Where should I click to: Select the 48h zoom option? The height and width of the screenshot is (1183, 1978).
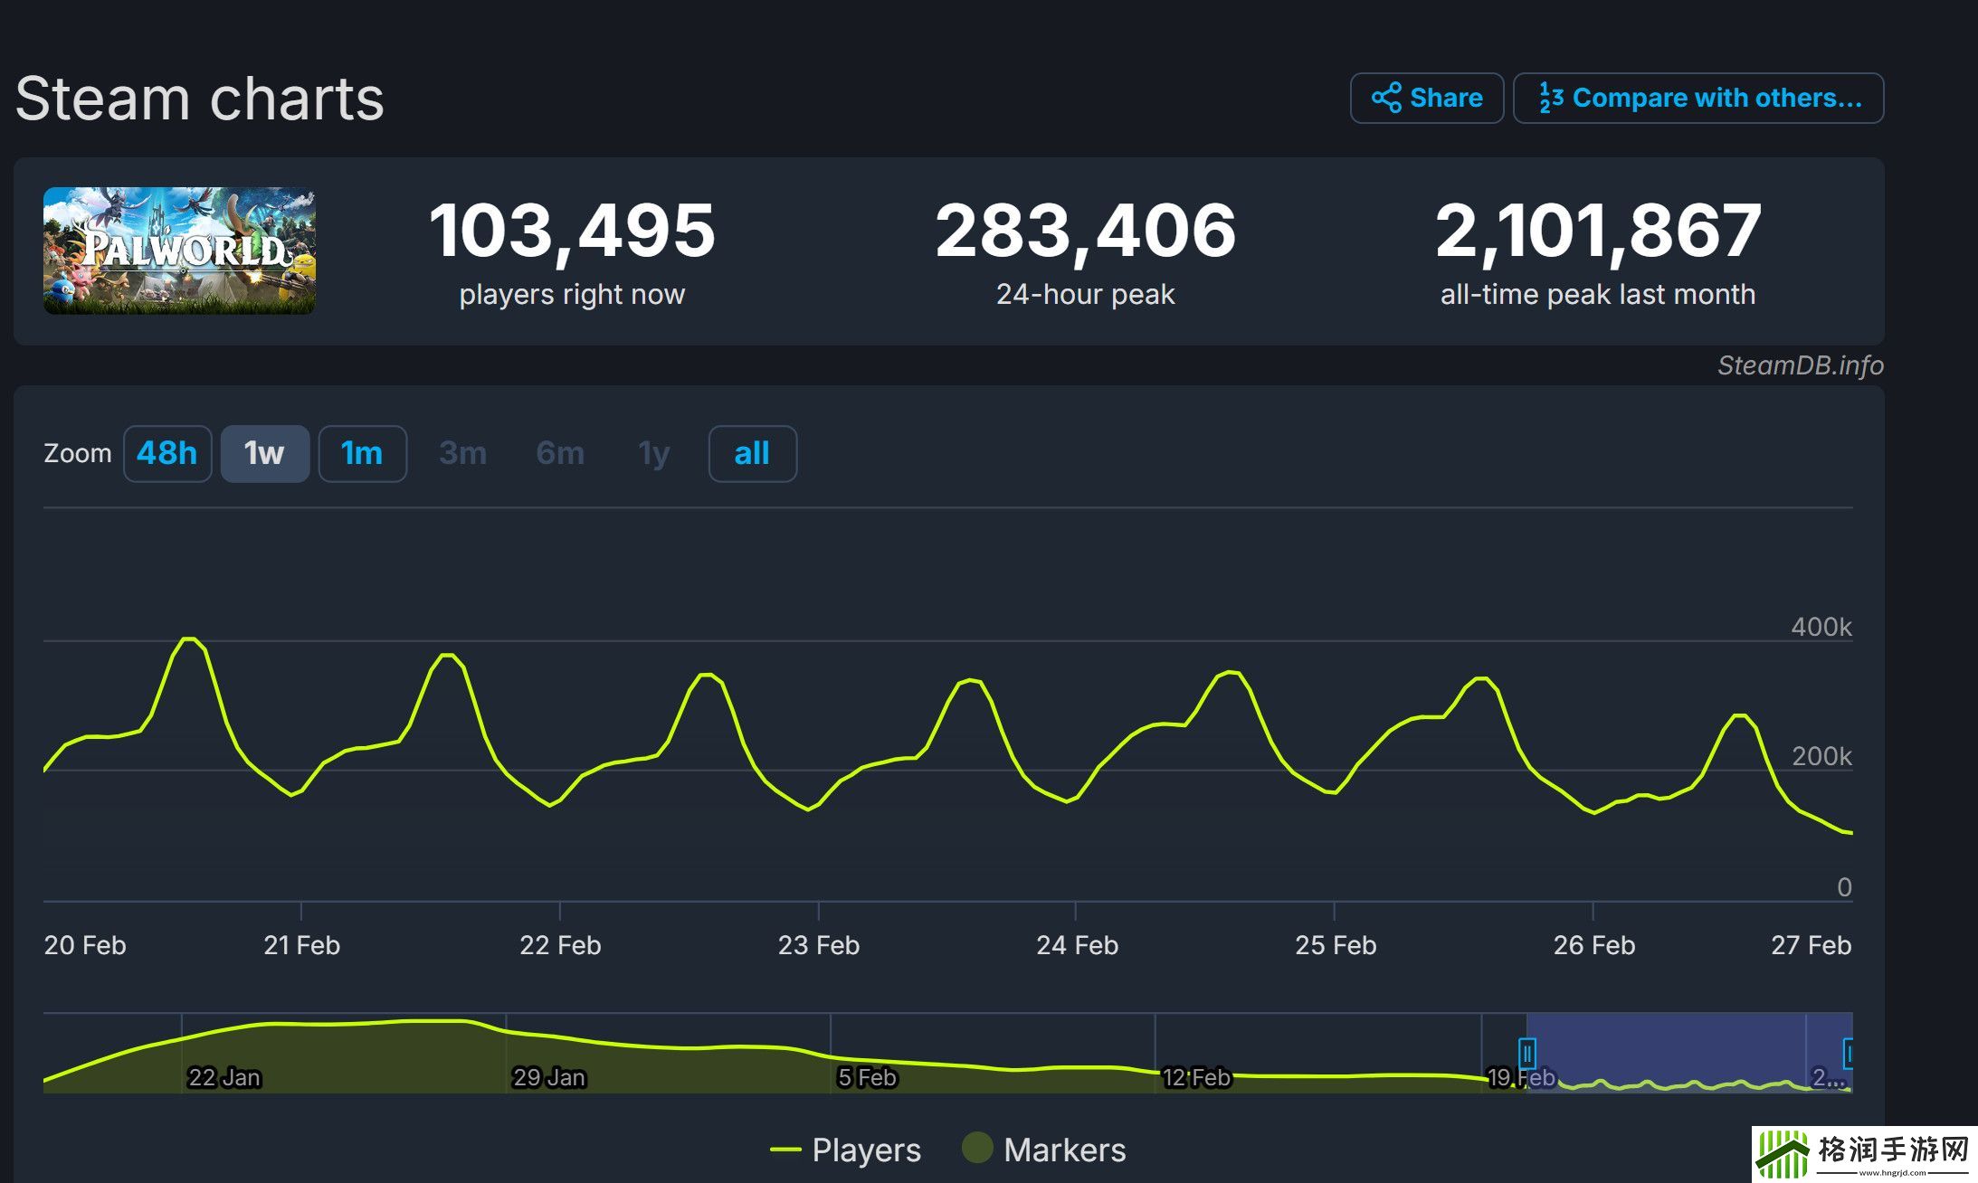166,454
